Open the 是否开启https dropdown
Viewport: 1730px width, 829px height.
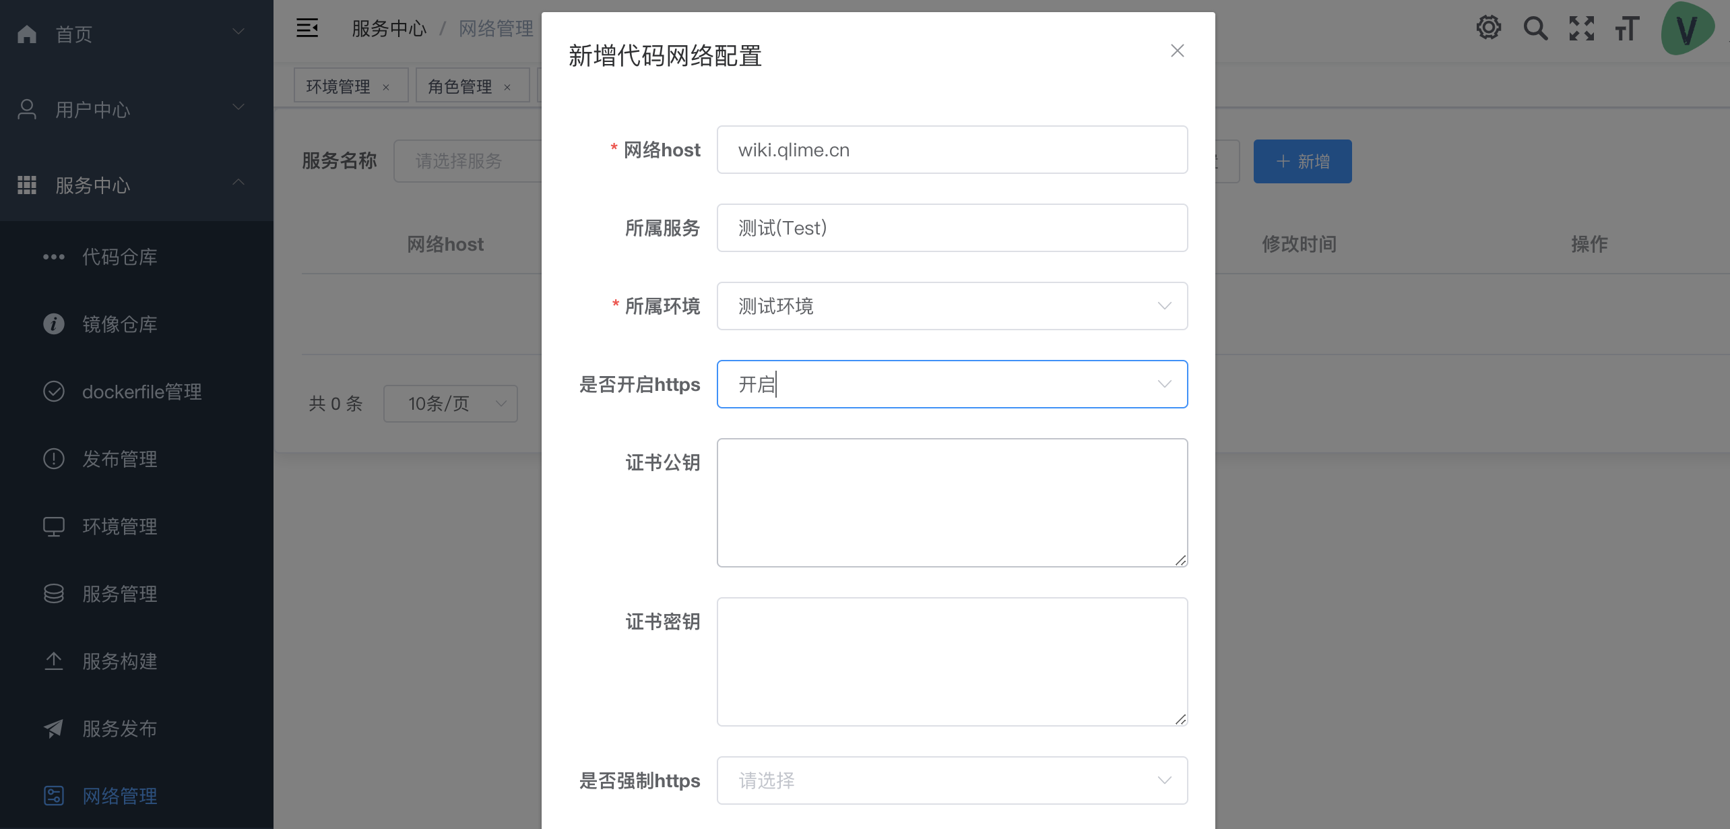pos(951,384)
